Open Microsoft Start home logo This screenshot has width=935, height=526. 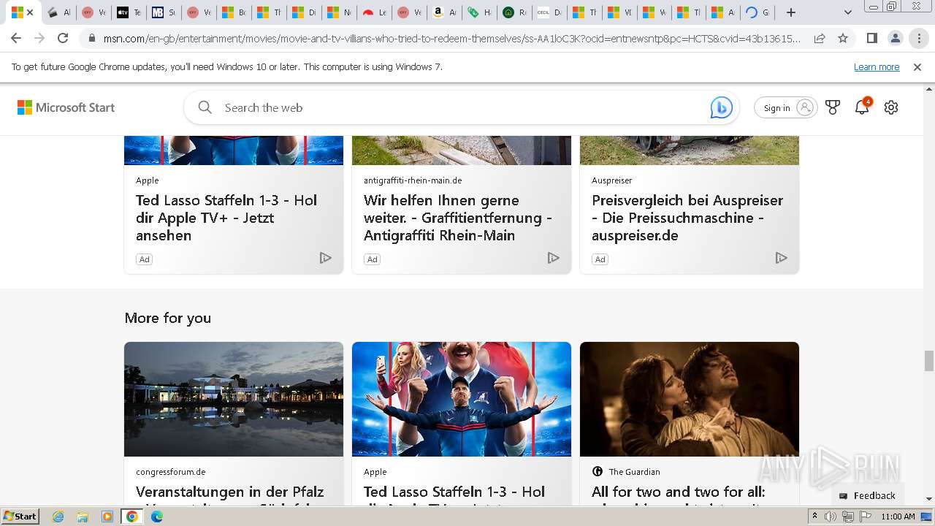[x=66, y=107]
